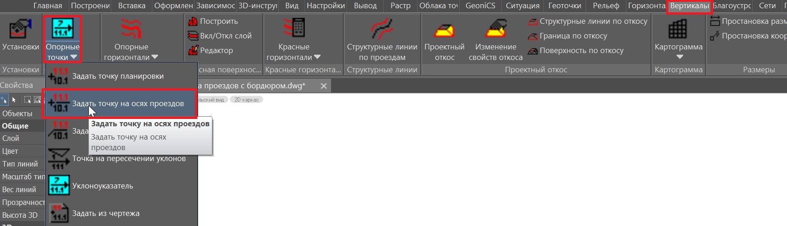The height and width of the screenshot is (226, 787).
Task: Select Уклоноуказатель from the dropdown menu
Action: pyautogui.click(x=103, y=186)
